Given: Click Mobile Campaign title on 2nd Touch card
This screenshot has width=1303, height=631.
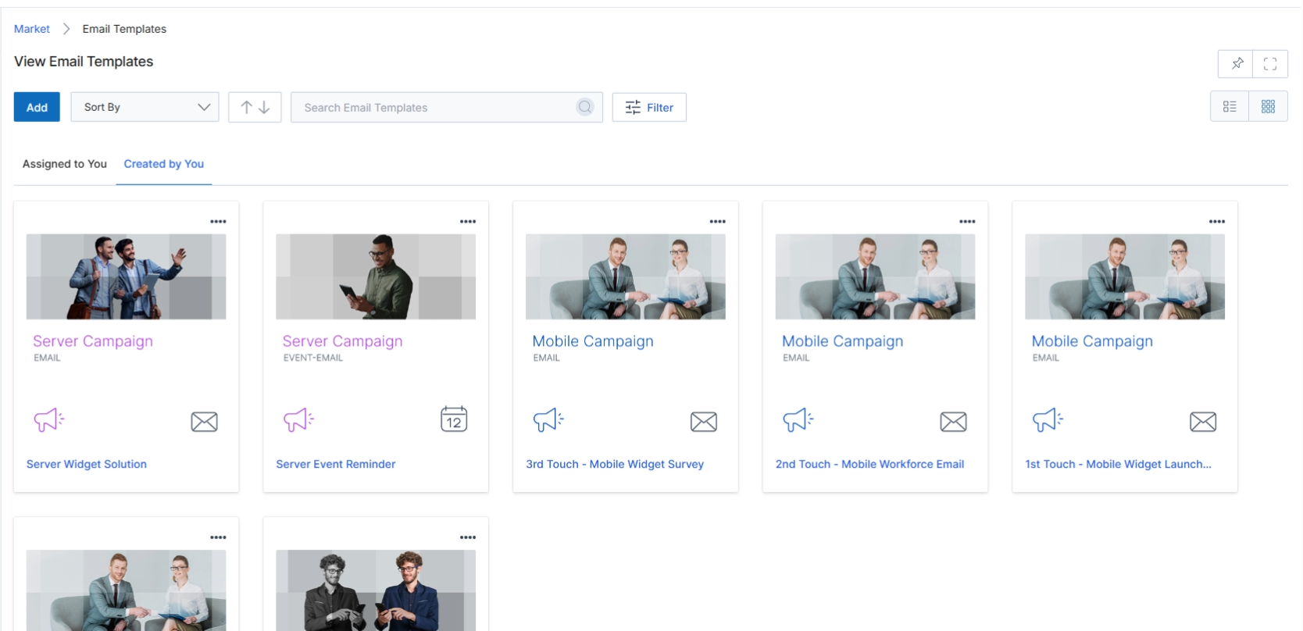Looking at the screenshot, I should [843, 341].
